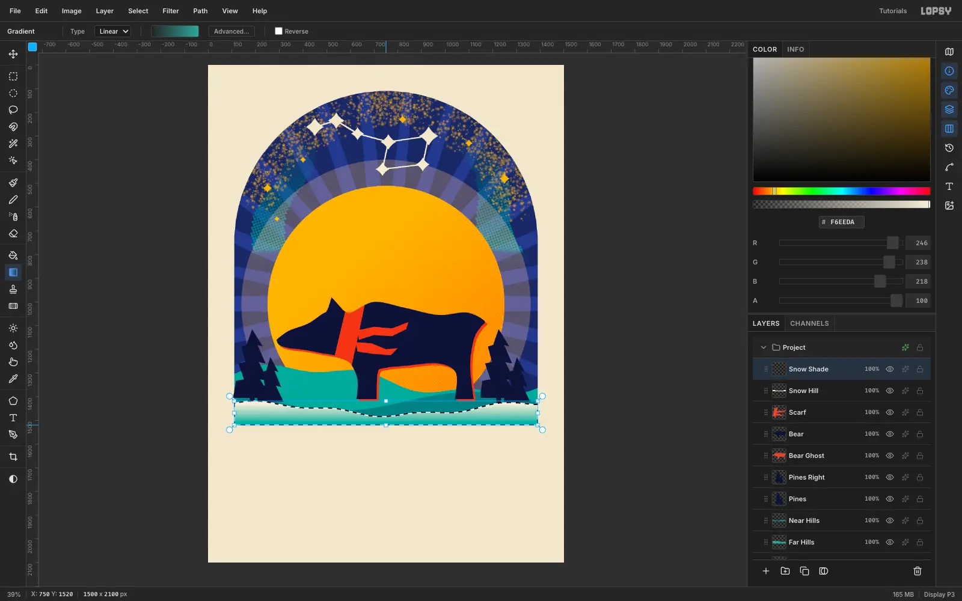Click the hex color input field
Screen dimensions: 962x601
(x=842, y=222)
